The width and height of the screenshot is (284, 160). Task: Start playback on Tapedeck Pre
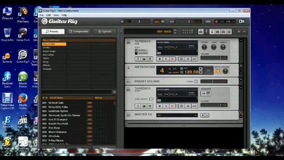click(x=166, y=59)
